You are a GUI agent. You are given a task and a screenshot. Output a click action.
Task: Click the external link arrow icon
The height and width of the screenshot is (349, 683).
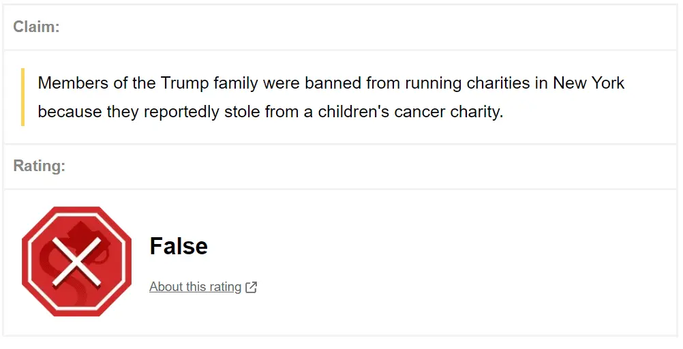tap(252, 287)
